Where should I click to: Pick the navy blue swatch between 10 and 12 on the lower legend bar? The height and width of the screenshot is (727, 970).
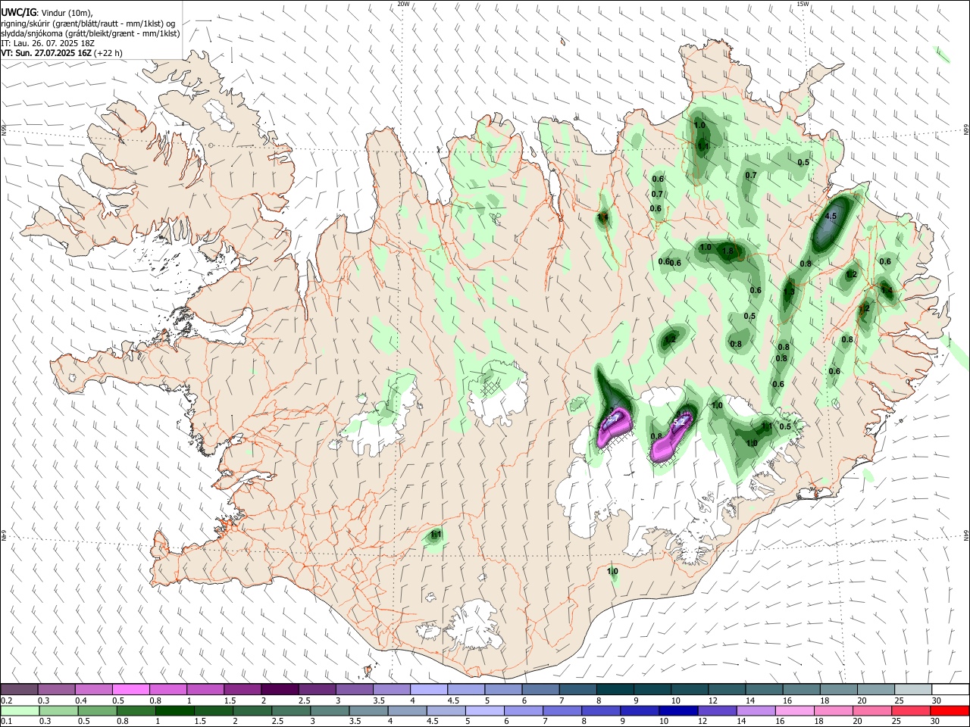pos(679,710)
